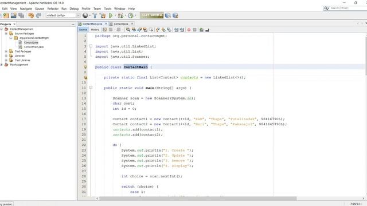Switch editor to History view
Screen dimensions: 367x206
[x=95, y=30]
